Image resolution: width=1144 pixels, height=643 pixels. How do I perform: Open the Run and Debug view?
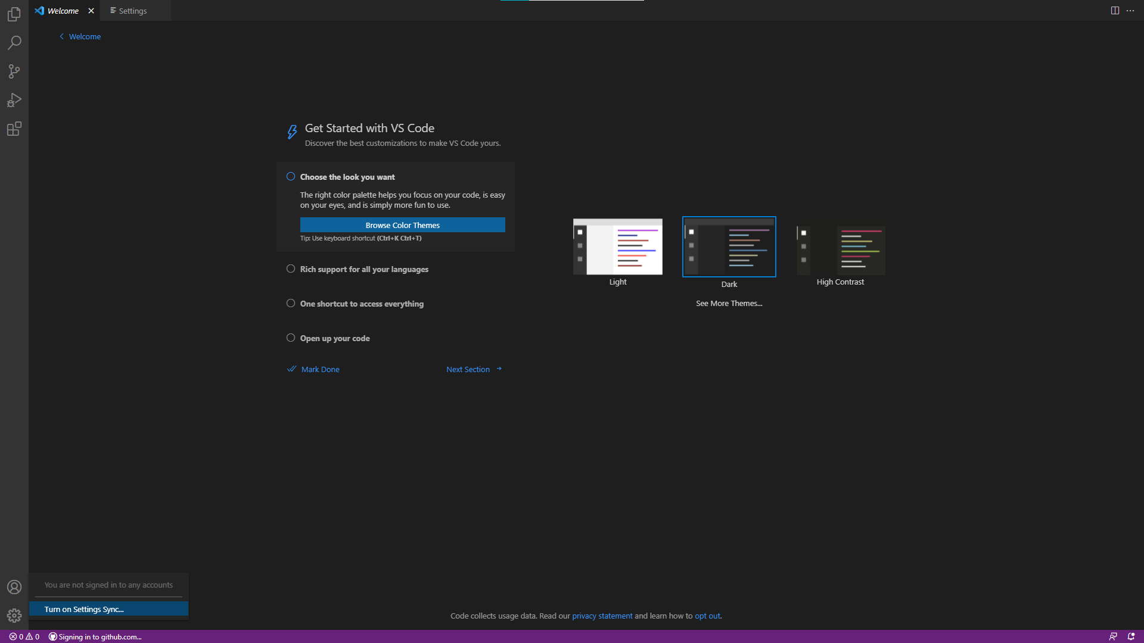tap(14, 100)
